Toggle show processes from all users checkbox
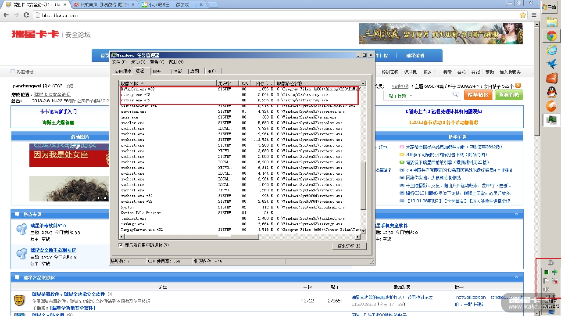This screenshot has height=316, width=561. click(121, 245)
